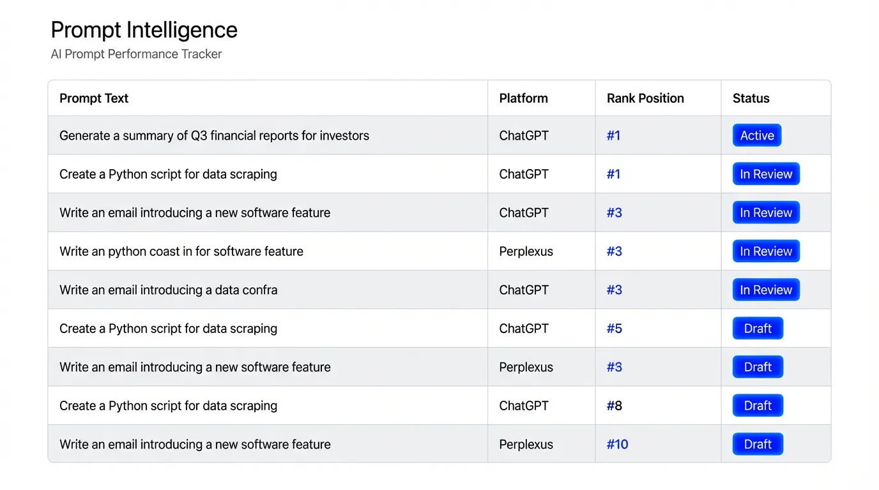Click rank #3 on Perplexus python coast row
This screenshot has width=879, height=490.
(614, 251)
